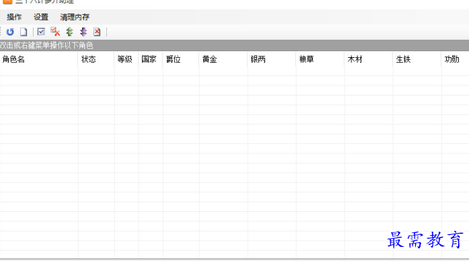Sort by the 爵位 column header

click(181, 59)
